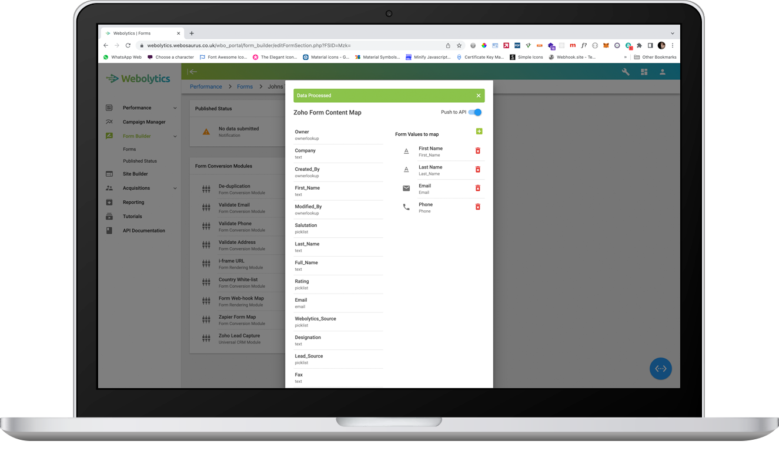This screenshot has height=458, width=779.
Task: Open the Tutorials icon in the sidebar
Action: 108,216
